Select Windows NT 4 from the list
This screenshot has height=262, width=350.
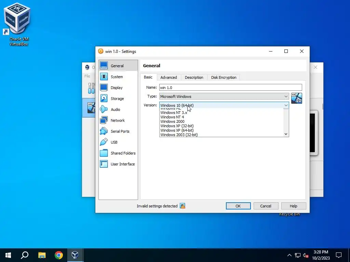coord(221,117)
